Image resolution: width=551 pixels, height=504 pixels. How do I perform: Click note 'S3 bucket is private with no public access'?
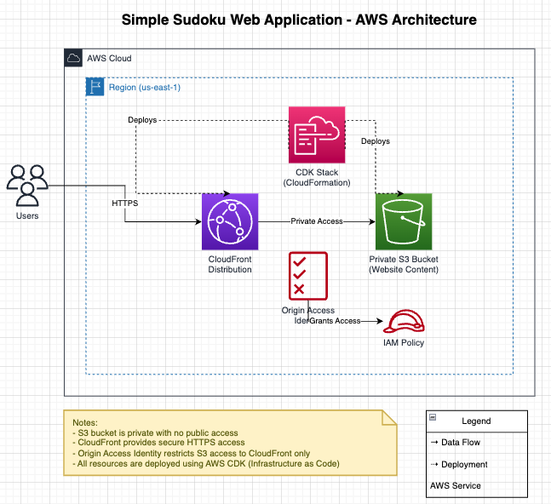coord(155,432)
